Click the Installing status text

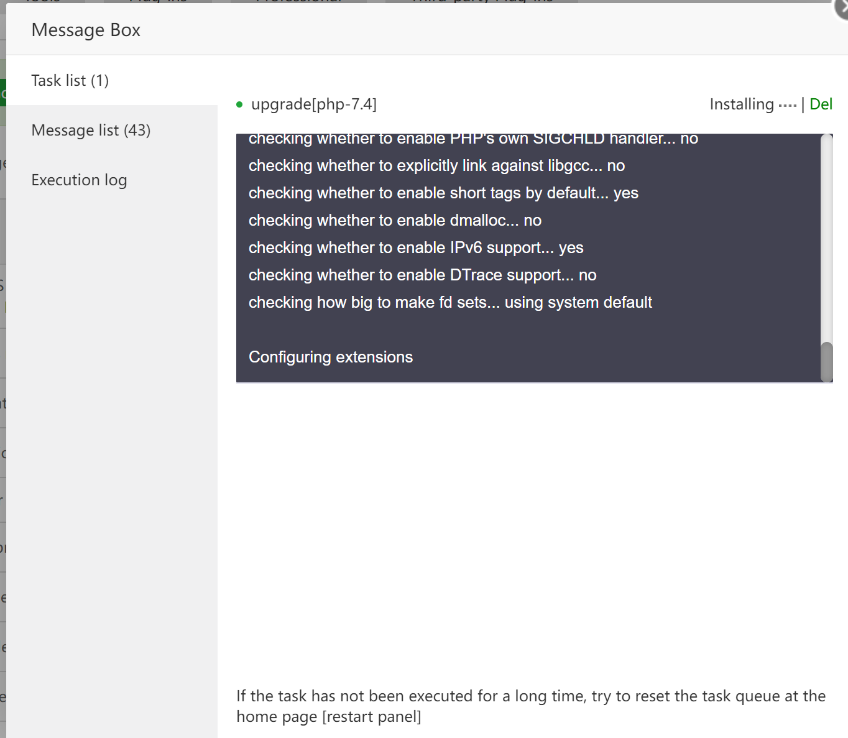[x=742, y=104]
